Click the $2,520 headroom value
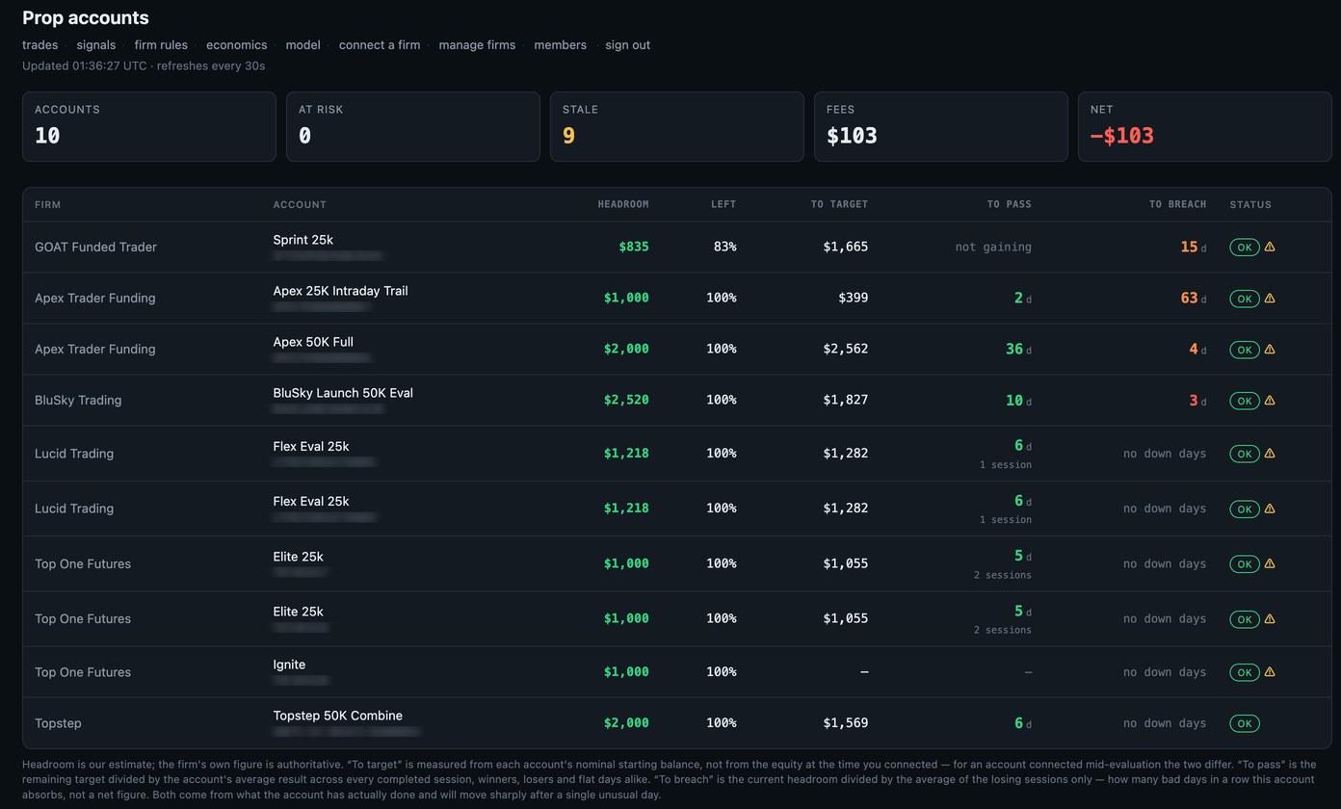 coord(626,401)
